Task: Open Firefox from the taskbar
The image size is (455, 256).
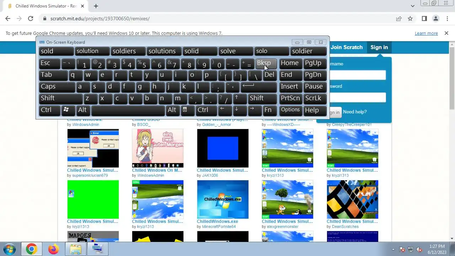Action: coord(54,249)
